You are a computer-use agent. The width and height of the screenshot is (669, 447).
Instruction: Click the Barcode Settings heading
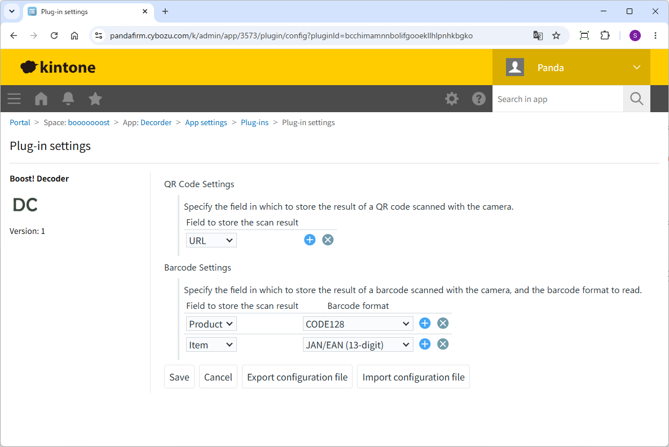tap(197, 267)
